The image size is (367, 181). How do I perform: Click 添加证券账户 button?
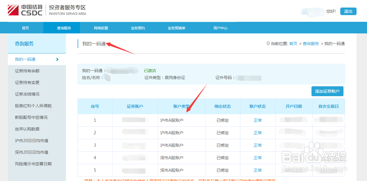[327, 91]
